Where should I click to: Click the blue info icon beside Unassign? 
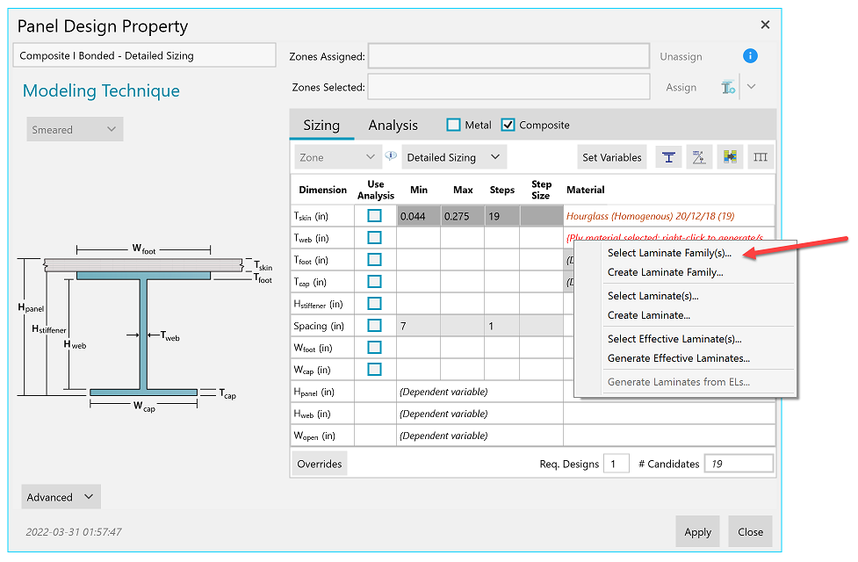pos(750,56)
